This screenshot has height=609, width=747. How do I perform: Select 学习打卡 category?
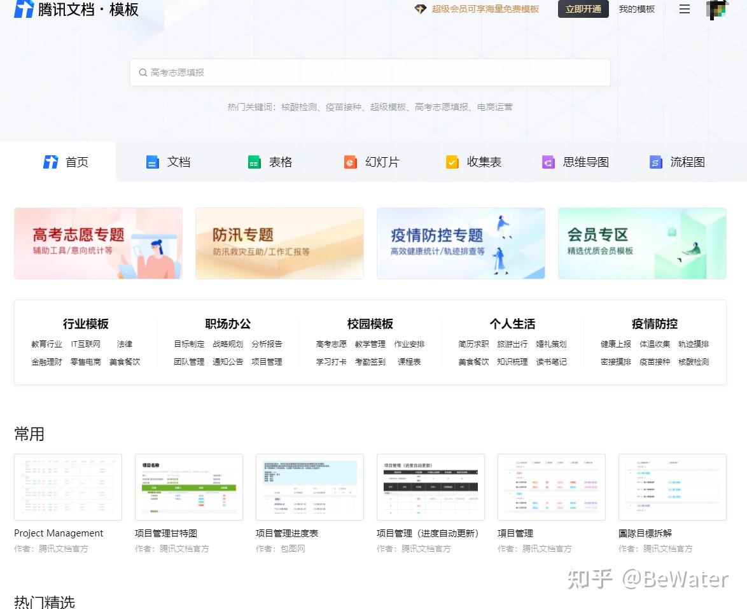[331, 362]
